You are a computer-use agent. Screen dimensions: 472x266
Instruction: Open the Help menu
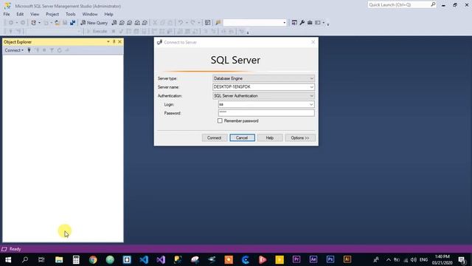(x=108, y=14)
